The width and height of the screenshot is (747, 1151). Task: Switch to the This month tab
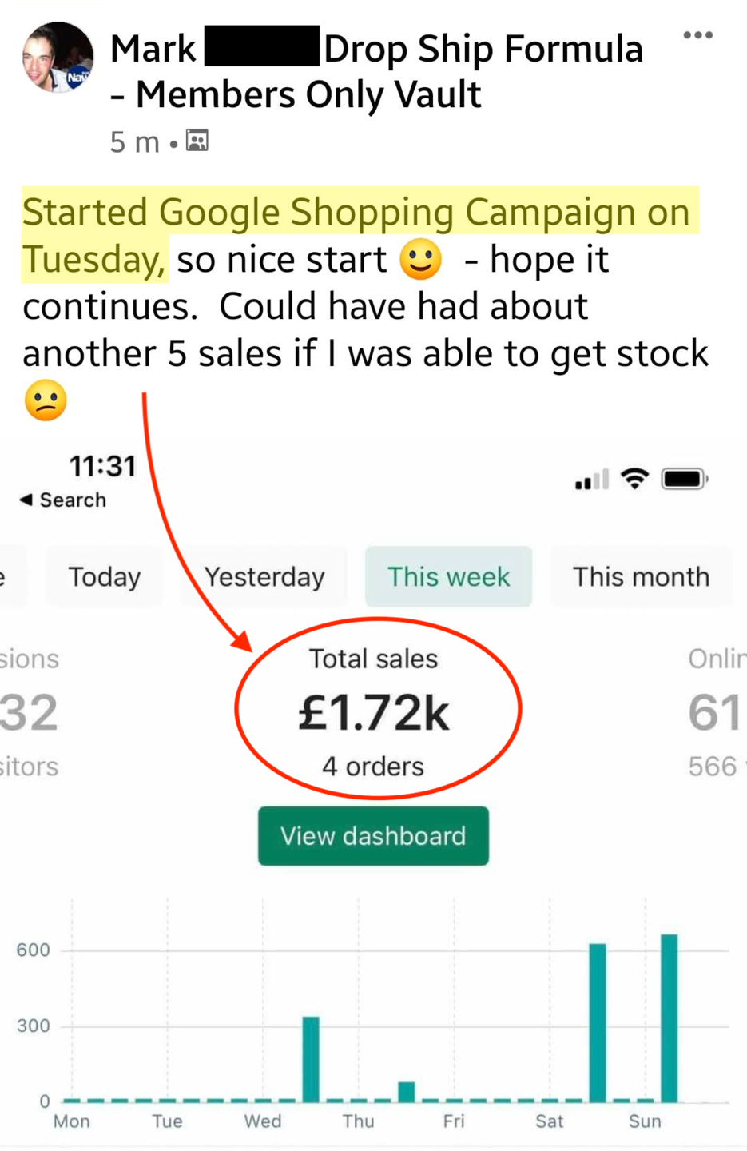(641, 576)
